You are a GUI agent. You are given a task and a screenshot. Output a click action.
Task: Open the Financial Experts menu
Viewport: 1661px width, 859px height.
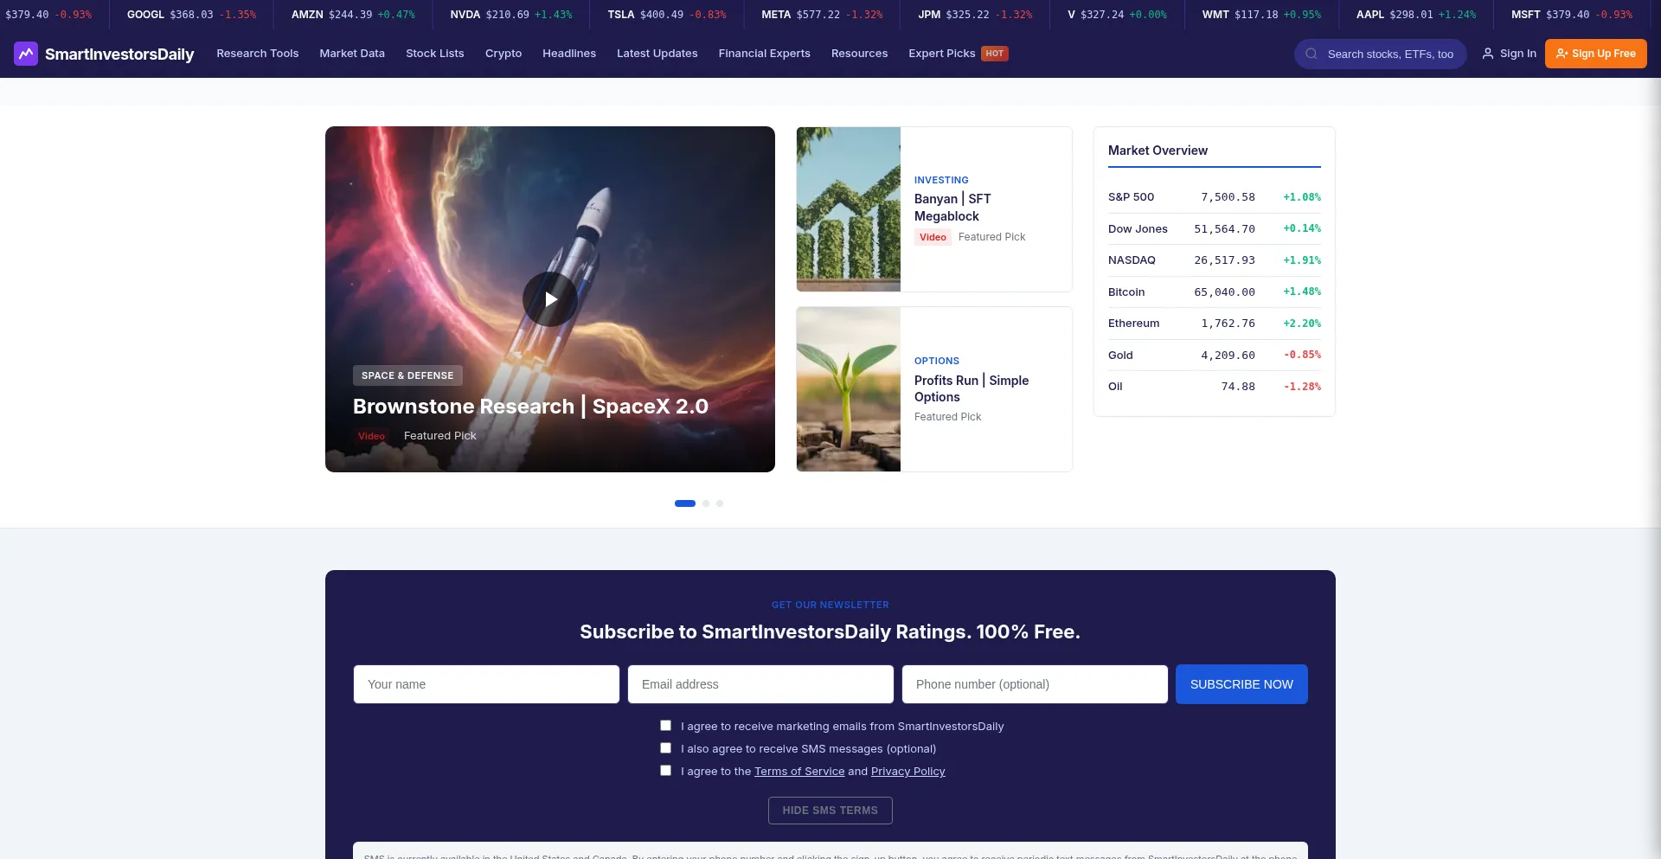tap(765, 54)
